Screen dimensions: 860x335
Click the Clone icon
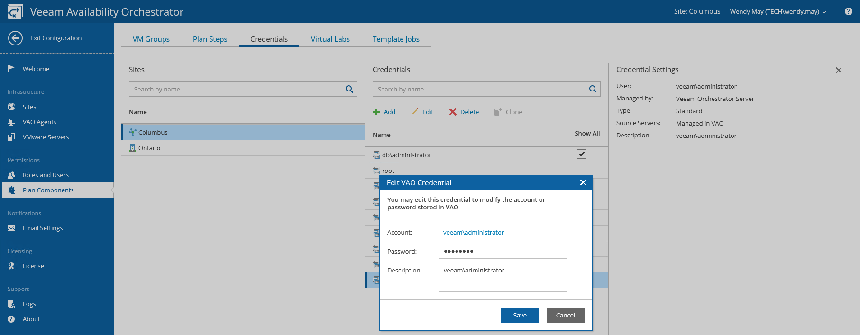(498, 112)
